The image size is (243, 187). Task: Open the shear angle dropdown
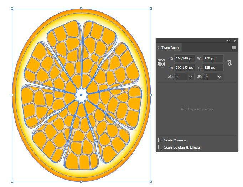220,77
